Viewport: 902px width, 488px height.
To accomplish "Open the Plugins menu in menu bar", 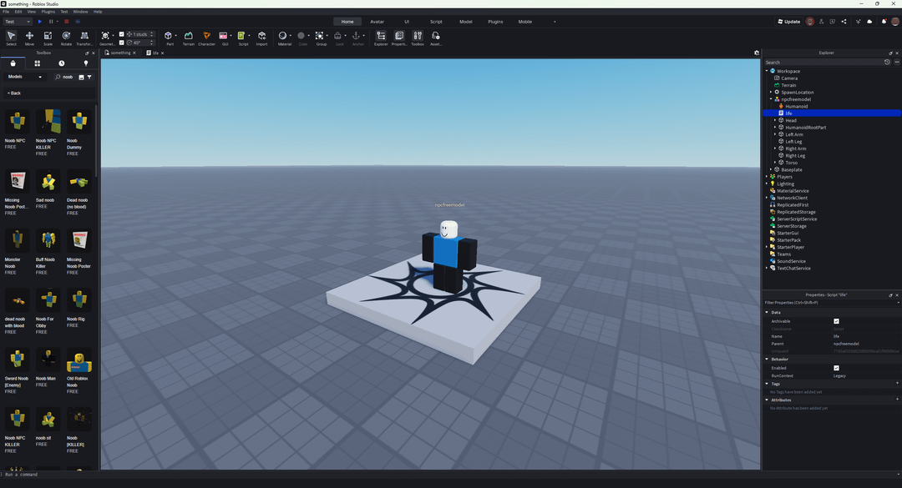I will pos(48,12).
